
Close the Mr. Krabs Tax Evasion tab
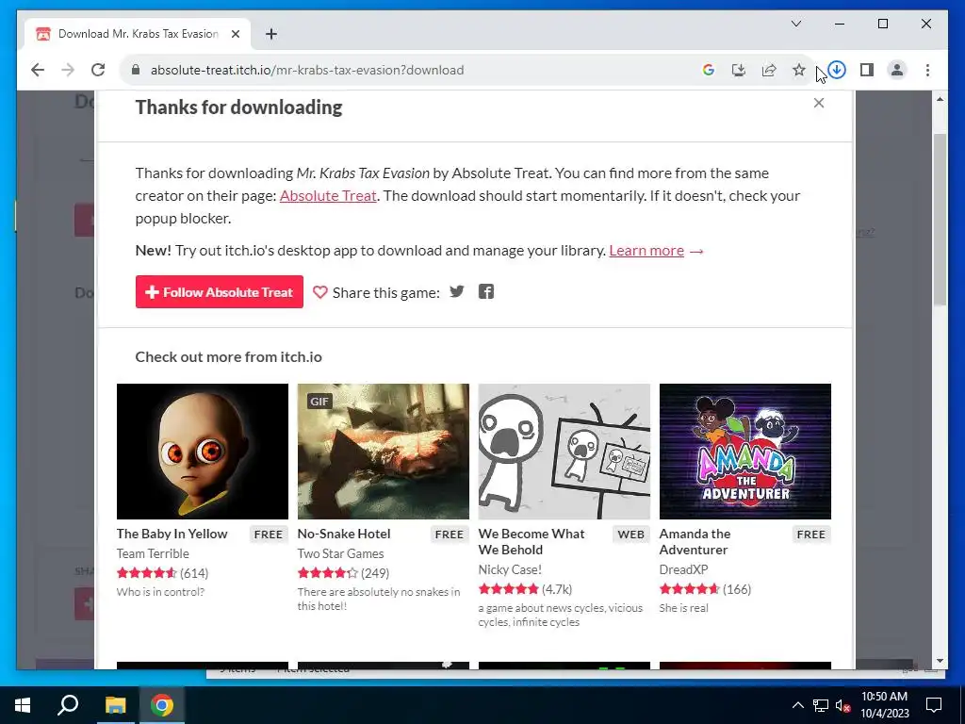pyautogui.click(x=235, y=34)
